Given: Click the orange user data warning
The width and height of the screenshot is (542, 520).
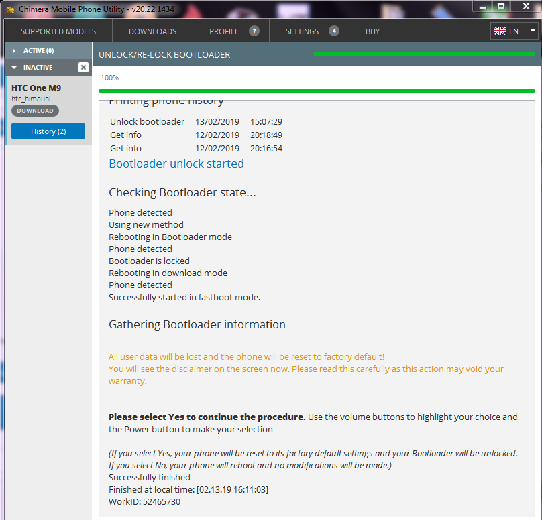Looking at the screenshot, I should click(306, 369).
